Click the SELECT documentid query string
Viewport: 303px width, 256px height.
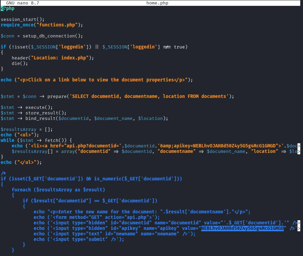coord(149,96)
